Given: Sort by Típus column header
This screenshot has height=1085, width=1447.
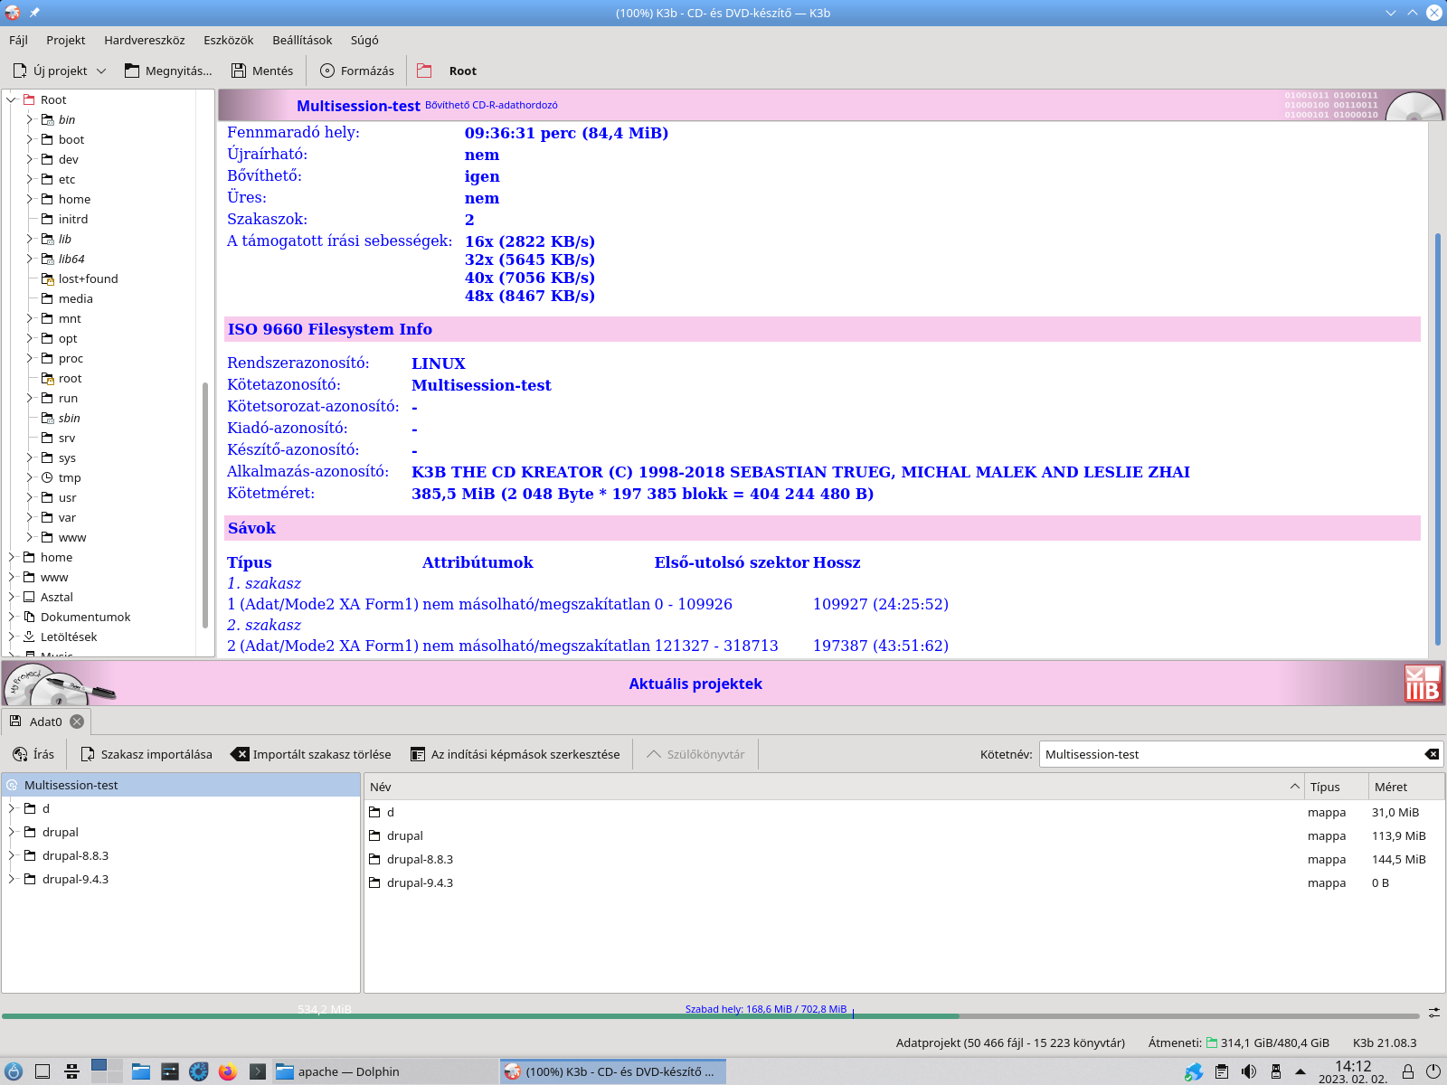Looking at the screenshot, I should tap(1335, 787).
